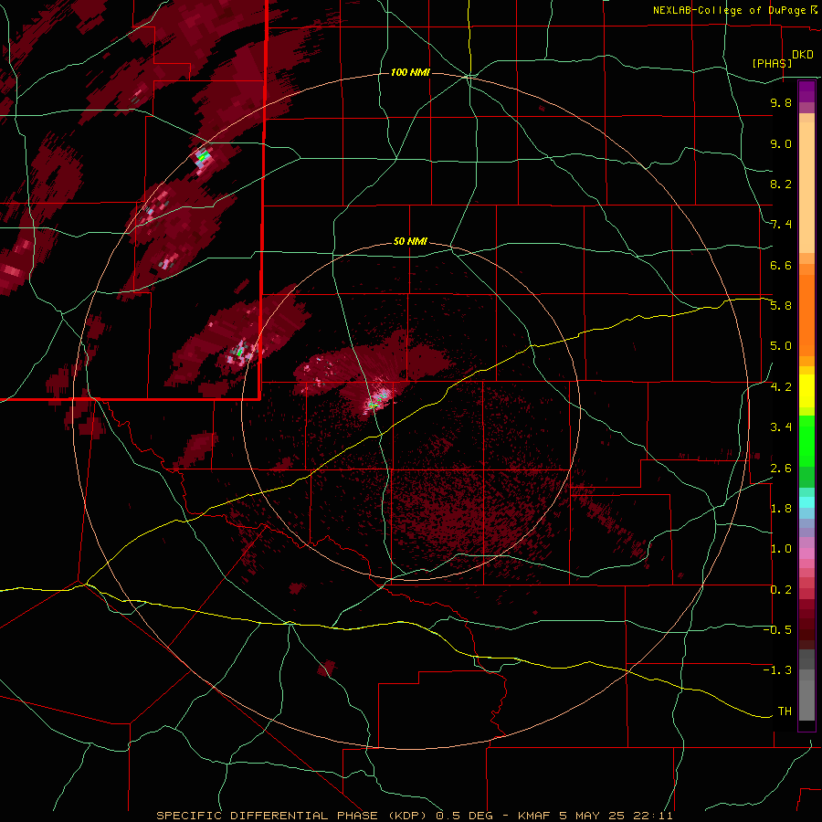Click the 0.2 scale value
Viewport: 822px width, 822px height.
pyautogui.click(x=781, y=590)
